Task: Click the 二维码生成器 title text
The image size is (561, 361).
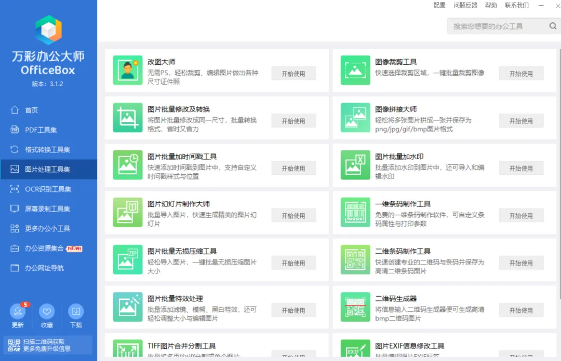Action: pos(396,298)
